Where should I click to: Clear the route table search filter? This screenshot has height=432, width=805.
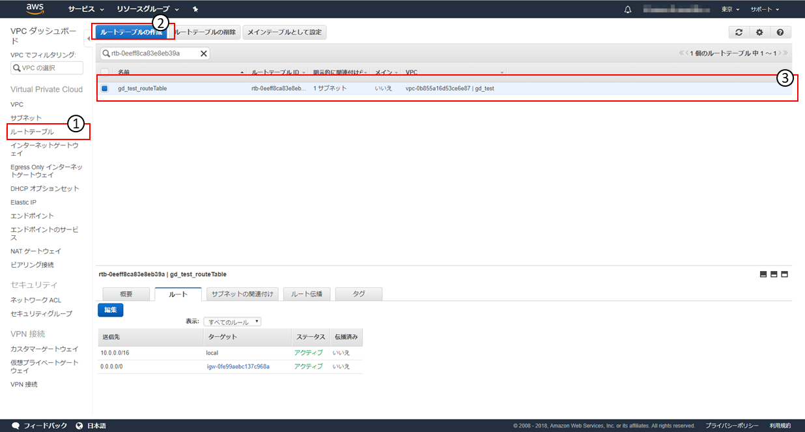click(203, 53)
